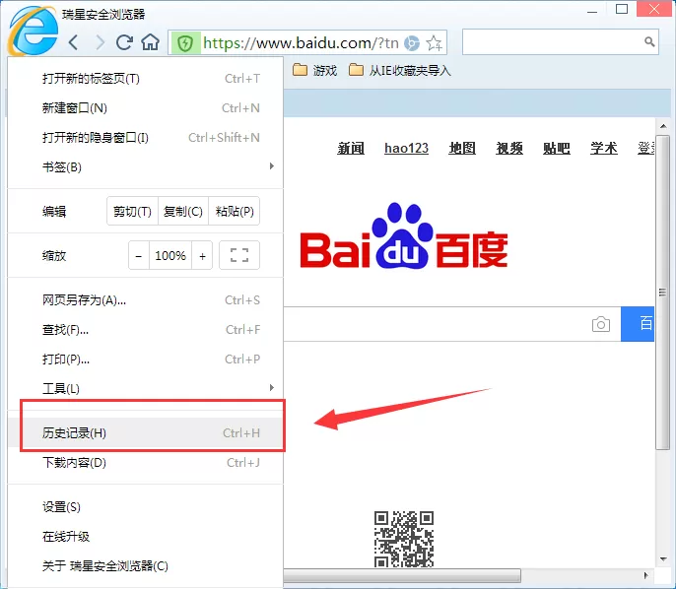Screen dimensions: 676x589
Task: Click the 视频 link
Action: click(x=509, y=148)
